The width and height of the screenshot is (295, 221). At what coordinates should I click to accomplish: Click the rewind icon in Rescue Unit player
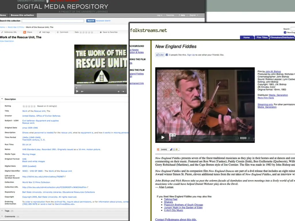pos(82,91)
